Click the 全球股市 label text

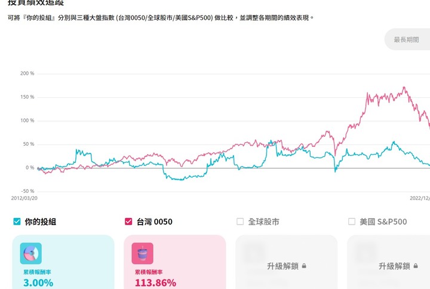263,222
